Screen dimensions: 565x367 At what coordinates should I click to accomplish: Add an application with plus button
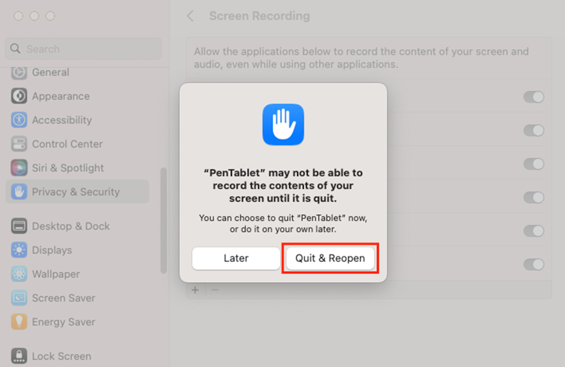195,290
